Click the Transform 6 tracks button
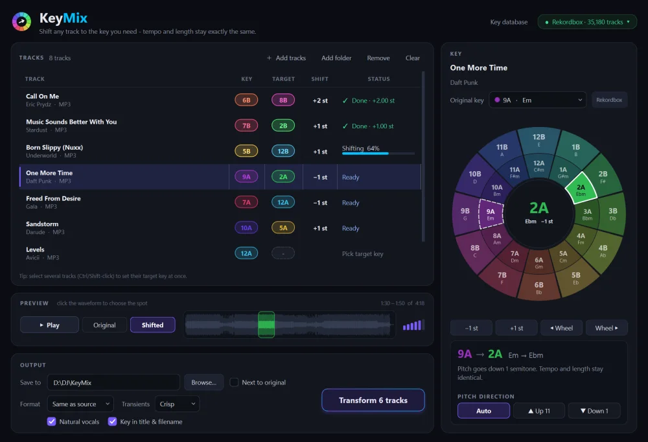Screen dimensions: 648x442 click(x=373, y=401)
